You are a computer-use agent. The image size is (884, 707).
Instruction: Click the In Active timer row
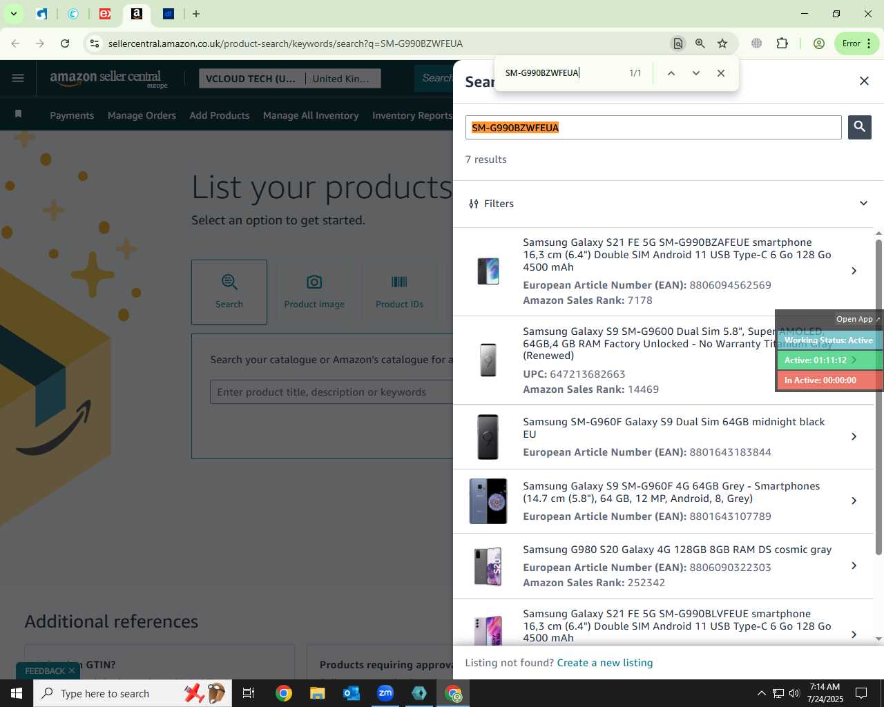829,380
